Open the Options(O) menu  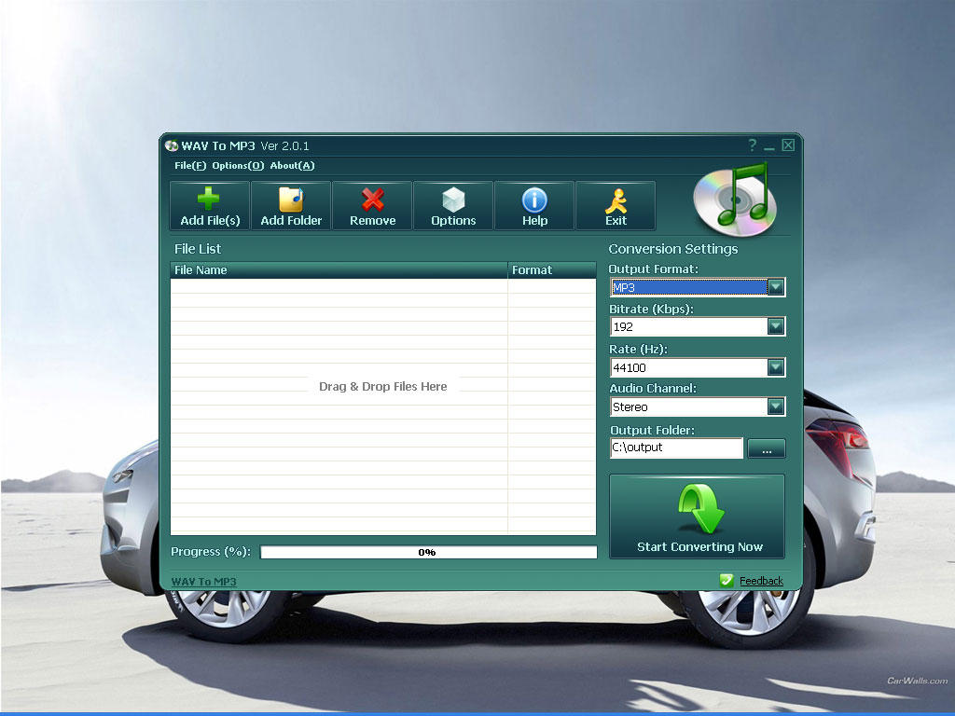[238, 166]
